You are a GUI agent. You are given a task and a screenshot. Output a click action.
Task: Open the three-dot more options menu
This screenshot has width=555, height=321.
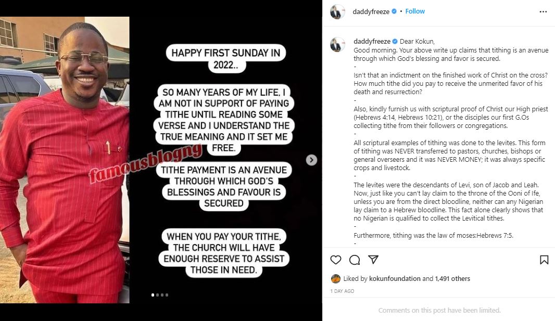click(543, 11)
